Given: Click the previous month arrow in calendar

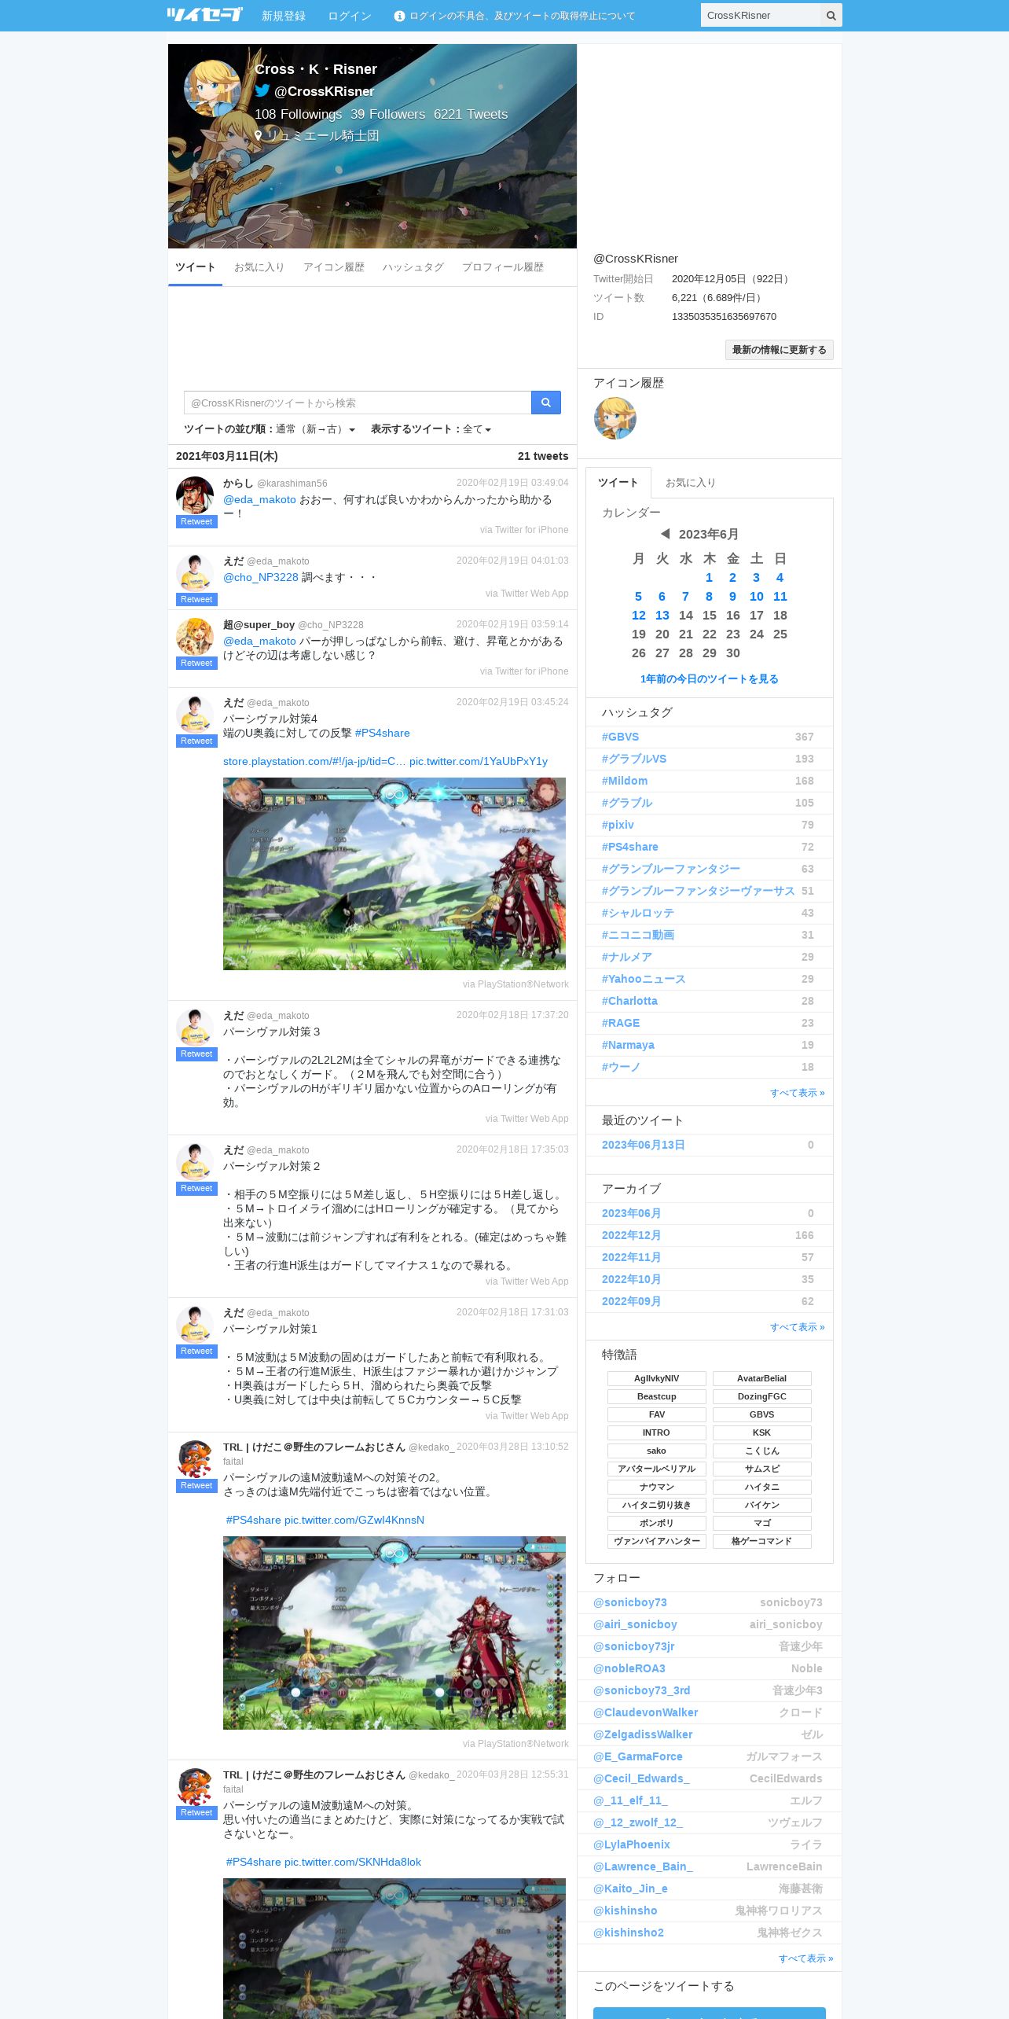Looking at the screenshot, I should (665, 534).
